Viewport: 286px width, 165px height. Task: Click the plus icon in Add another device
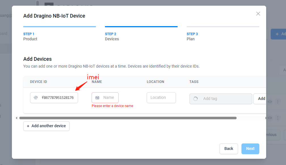tap(28, 126)
